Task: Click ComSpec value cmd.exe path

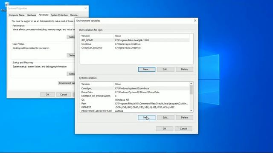Action: (x=132, y=88)
